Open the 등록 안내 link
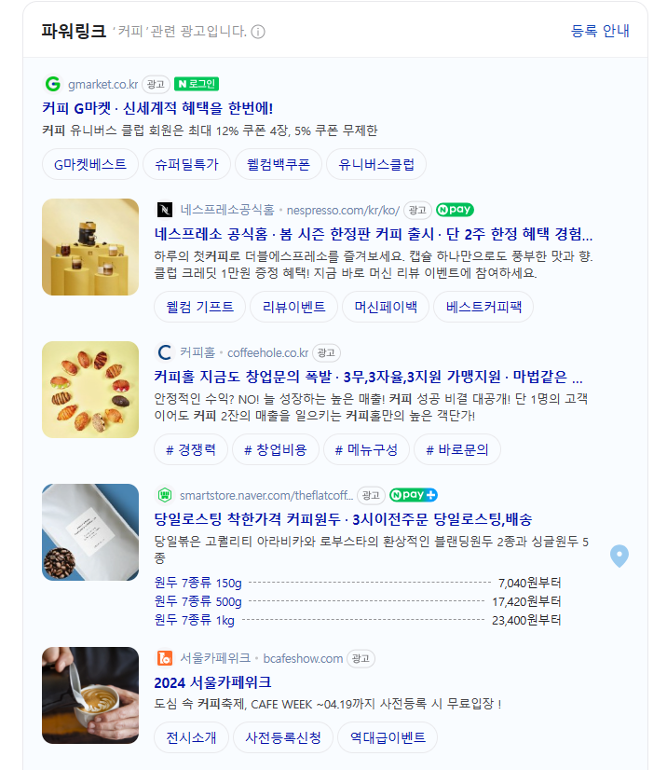Viewport: 667px width, 770px height. 600,31
